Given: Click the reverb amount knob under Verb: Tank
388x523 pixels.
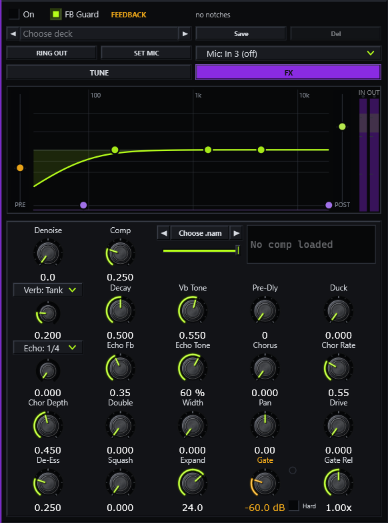Looking at the screenshot, I should (x=48, y=313).
